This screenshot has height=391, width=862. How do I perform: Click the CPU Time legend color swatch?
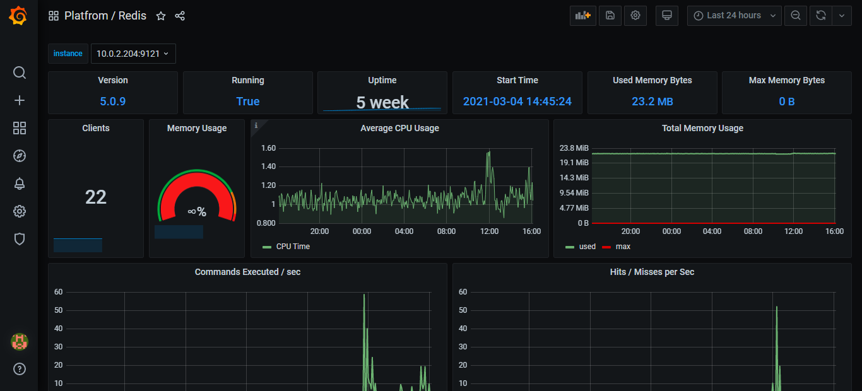[266, 247]
